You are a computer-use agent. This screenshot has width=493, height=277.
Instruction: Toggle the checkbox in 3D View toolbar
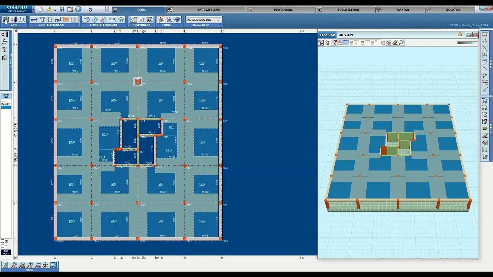383,43
